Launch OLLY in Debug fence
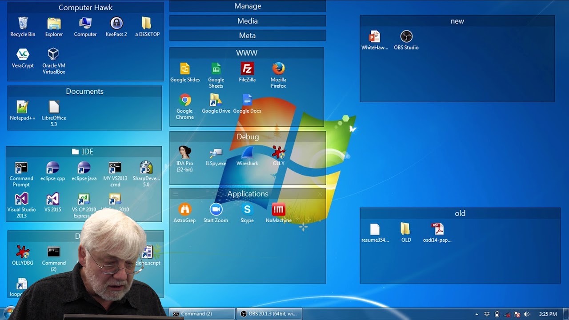The image size is (569, 320). point(278,156)
